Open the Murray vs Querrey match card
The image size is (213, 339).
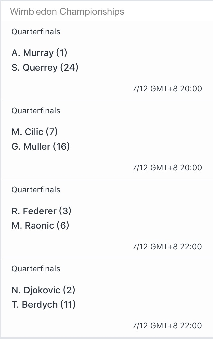pos(107,61)
